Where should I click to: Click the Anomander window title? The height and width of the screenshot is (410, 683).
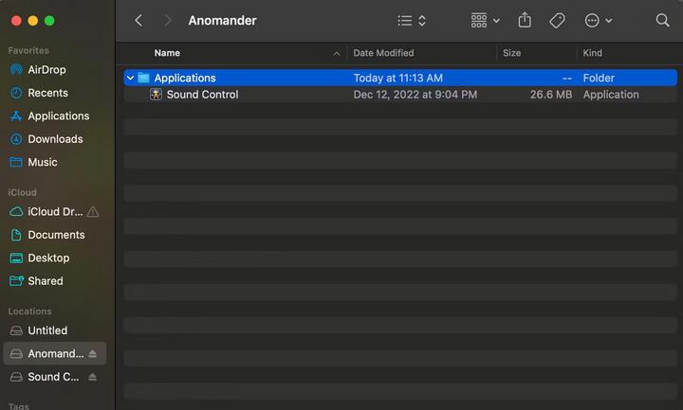[x=222, y=21]
